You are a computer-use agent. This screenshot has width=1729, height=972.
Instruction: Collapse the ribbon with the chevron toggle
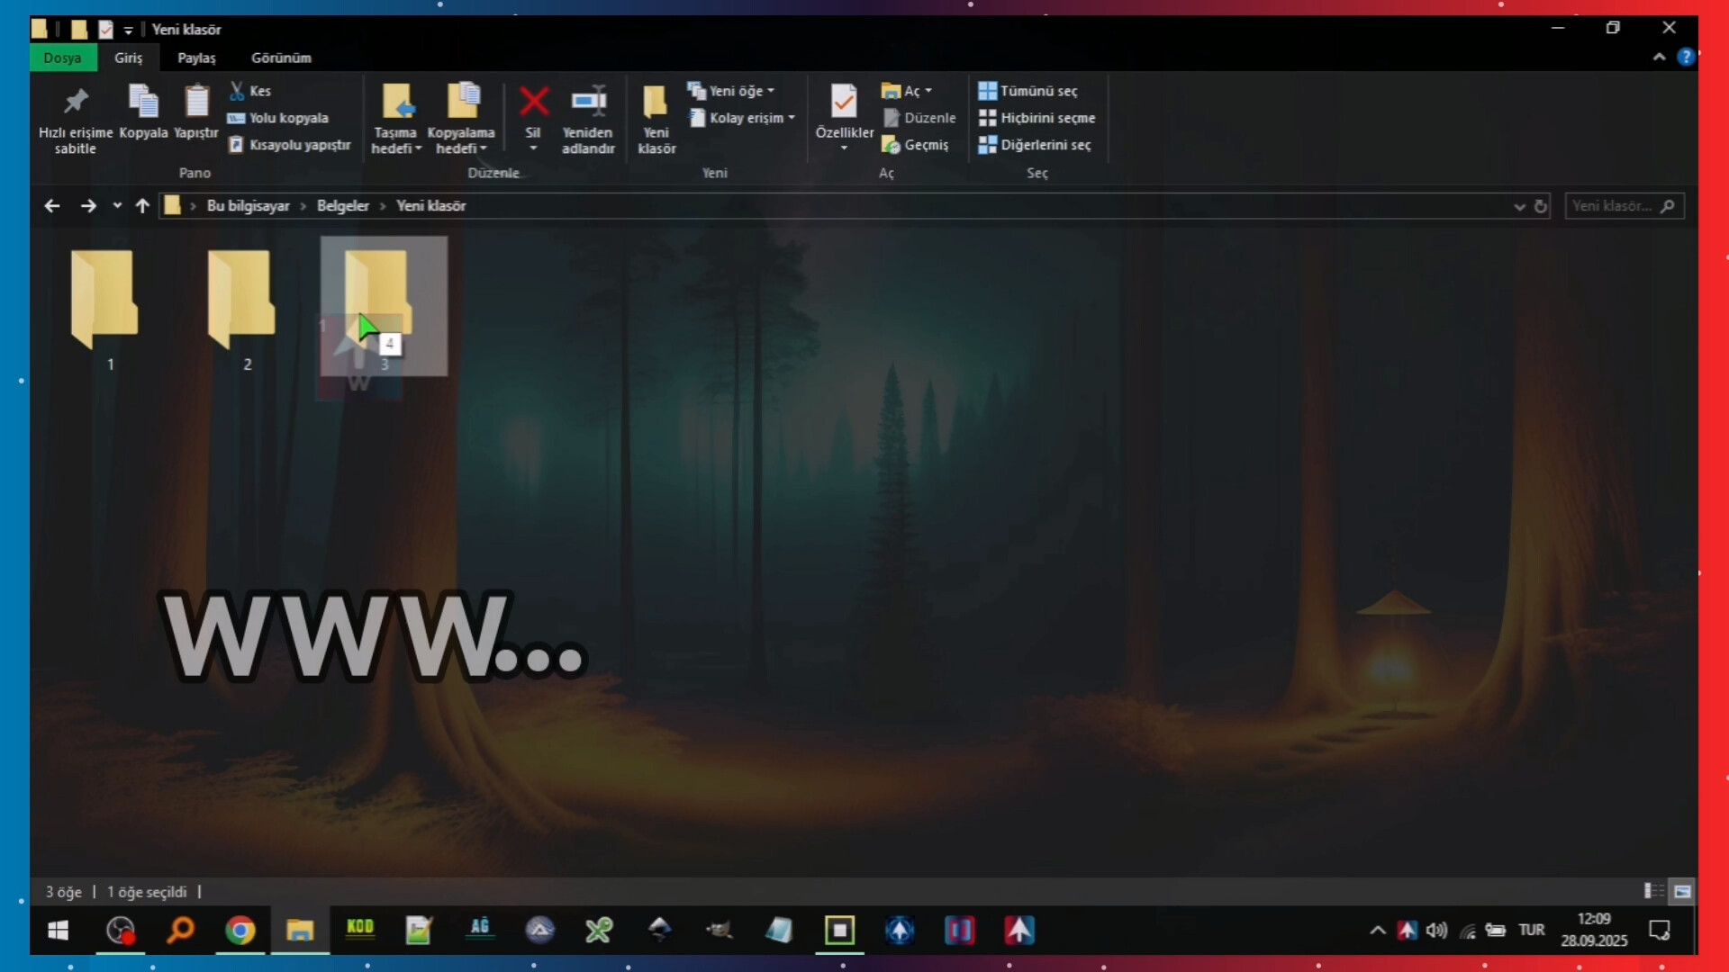1659,57
